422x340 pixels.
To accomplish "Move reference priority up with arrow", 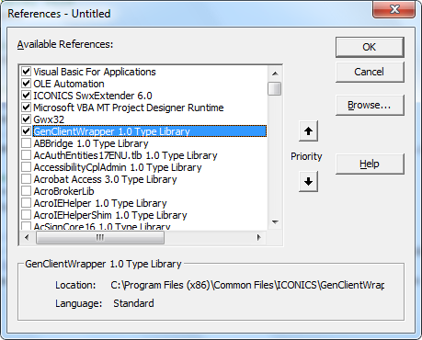I will 308,131.
